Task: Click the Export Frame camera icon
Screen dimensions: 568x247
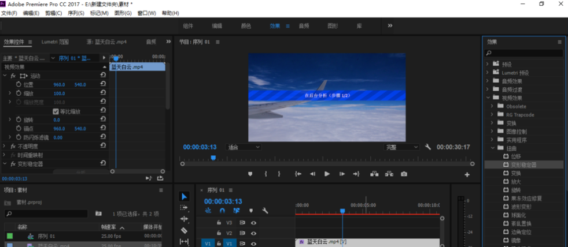Action: pos(404,174)
